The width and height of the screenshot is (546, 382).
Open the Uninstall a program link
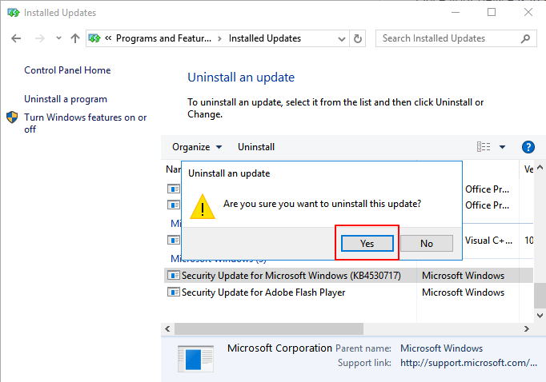click(x=66, y=99)
